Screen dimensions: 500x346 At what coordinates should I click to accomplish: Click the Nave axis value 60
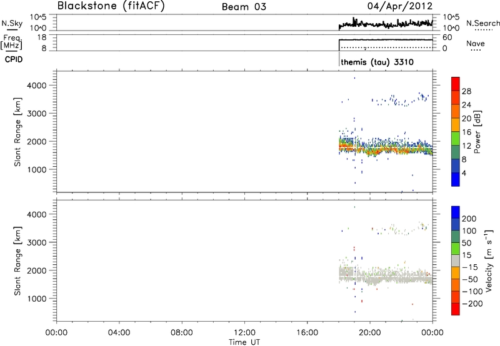447,37
